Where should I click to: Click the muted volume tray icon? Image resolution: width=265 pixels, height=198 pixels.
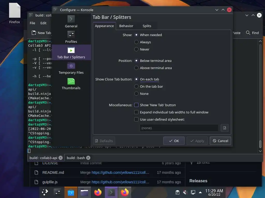click(185, 192)
